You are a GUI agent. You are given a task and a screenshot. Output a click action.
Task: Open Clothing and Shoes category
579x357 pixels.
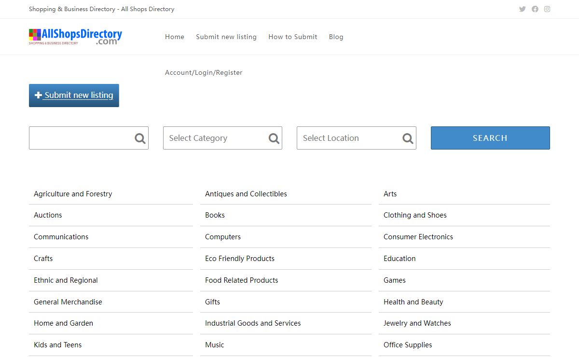pyautogui.click(x=415, y=215)
